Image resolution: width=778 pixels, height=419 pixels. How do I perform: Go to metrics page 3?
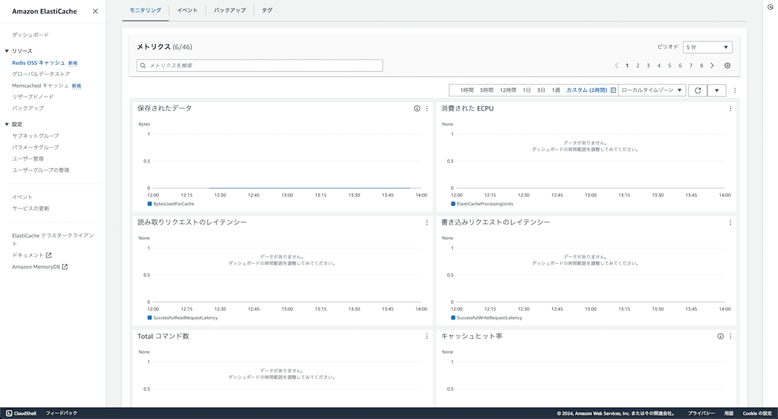pos(648,65)
